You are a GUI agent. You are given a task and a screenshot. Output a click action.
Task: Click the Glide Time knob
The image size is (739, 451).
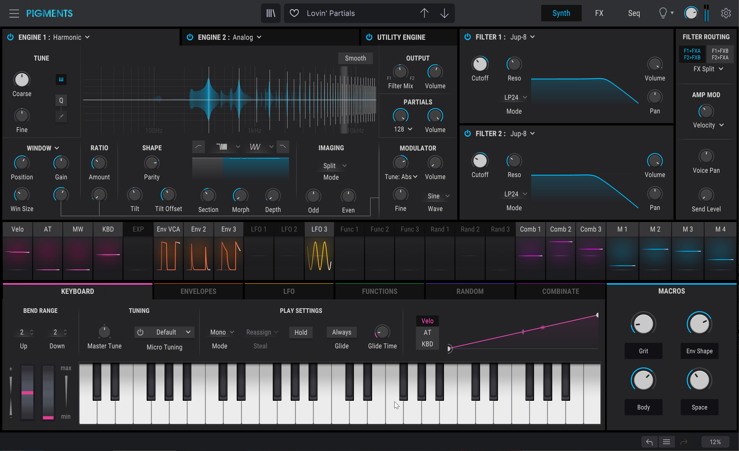coord(382,332)
